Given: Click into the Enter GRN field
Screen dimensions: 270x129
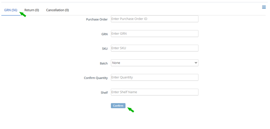Looking at the screenshot, I should 155,34.
